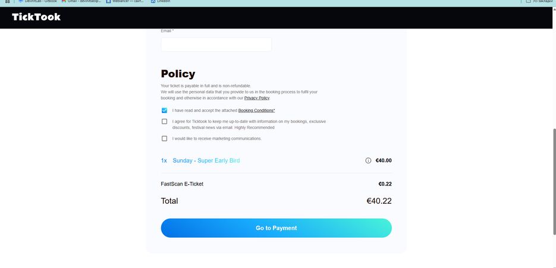556x268 pixels.
Task: Click the page vertical scrollbar thumb
Action: (x=554, y=181)
